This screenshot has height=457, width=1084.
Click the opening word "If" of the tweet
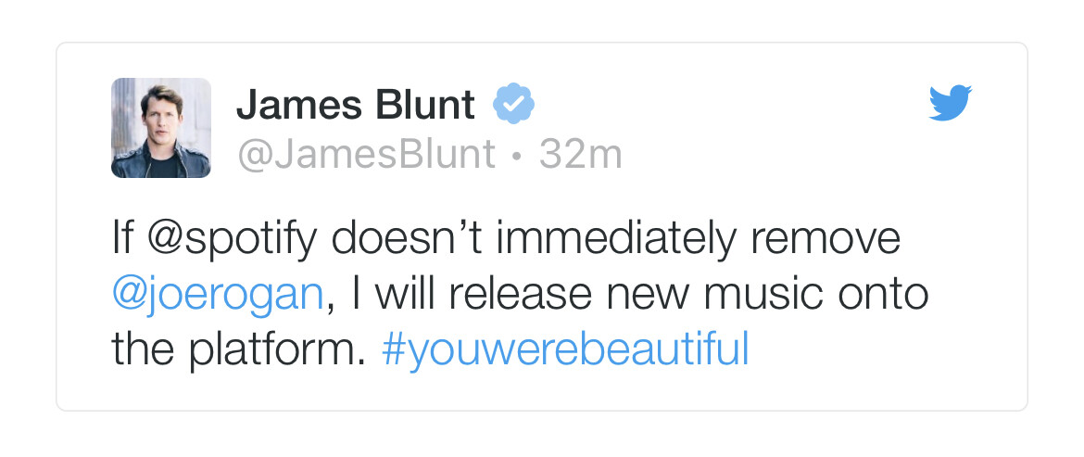point(122,239)
